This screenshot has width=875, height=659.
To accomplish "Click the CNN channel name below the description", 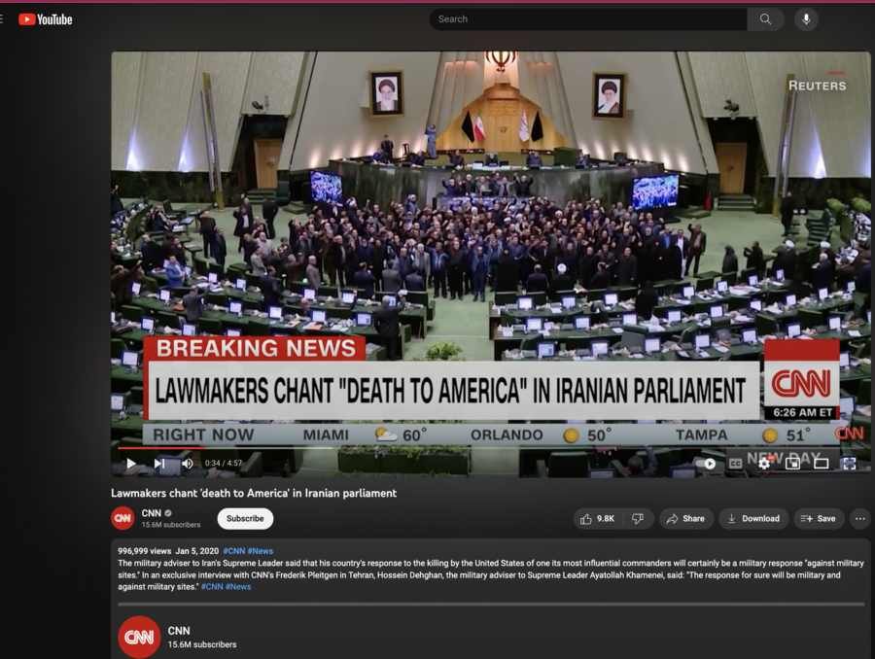I will pyautogui.click(x=179, y=631).
